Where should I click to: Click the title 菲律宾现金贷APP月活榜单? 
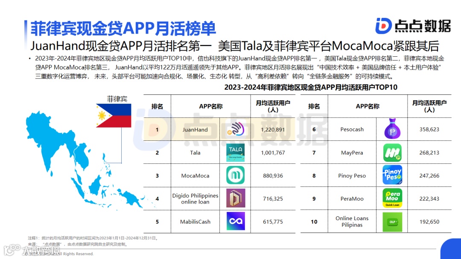[x=123, y=29]
